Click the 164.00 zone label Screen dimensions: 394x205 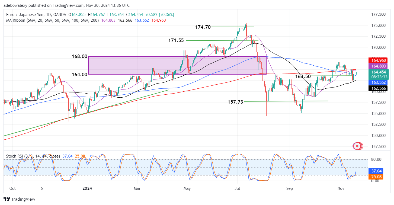pyautogui.click(x=79, y=74)
